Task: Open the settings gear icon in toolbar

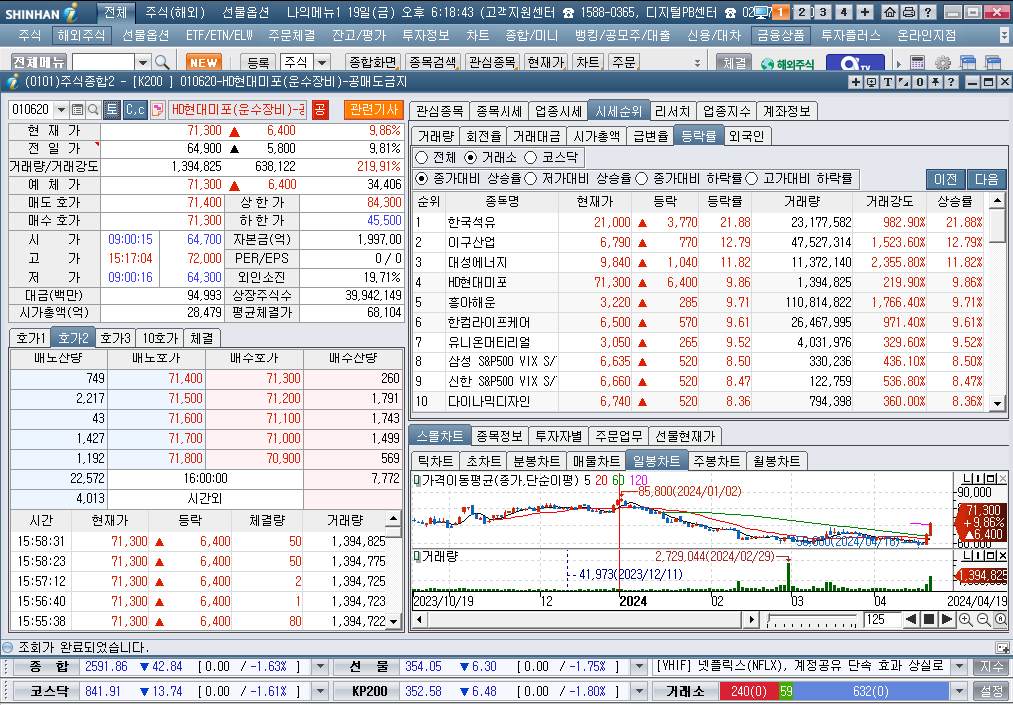Action: [943, 63]
